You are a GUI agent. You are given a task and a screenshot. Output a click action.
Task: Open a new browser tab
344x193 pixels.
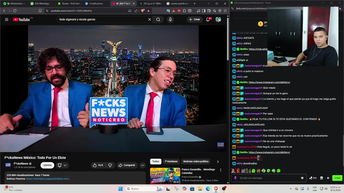tap(195, 3)
